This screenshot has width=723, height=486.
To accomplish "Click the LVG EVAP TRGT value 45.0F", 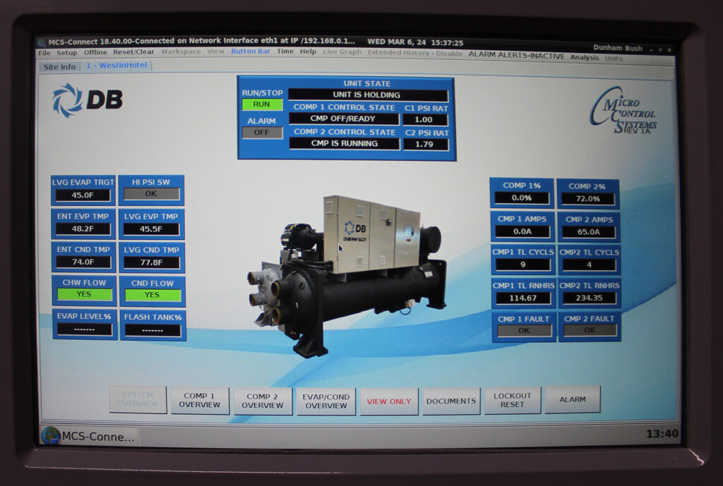I will pos(83,195).
